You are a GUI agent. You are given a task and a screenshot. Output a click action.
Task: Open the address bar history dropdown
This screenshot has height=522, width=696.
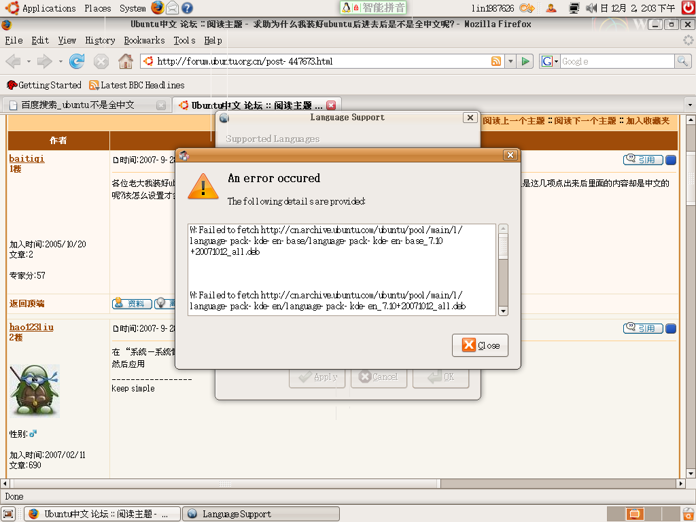pyautogui.click(x=510, y=61)
